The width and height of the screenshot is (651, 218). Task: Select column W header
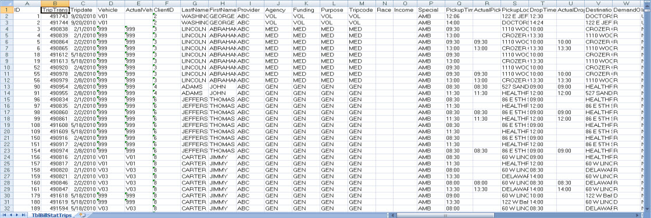(626, 3)
